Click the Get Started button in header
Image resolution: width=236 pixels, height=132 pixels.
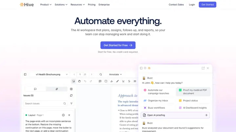[207, 5]
